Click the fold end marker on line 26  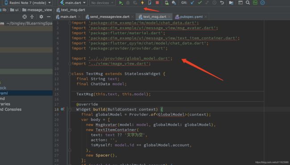pos(70,150)
